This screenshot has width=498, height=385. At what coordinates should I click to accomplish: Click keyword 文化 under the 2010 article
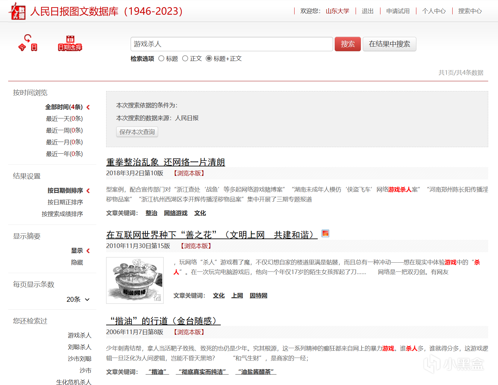point(219,296)
